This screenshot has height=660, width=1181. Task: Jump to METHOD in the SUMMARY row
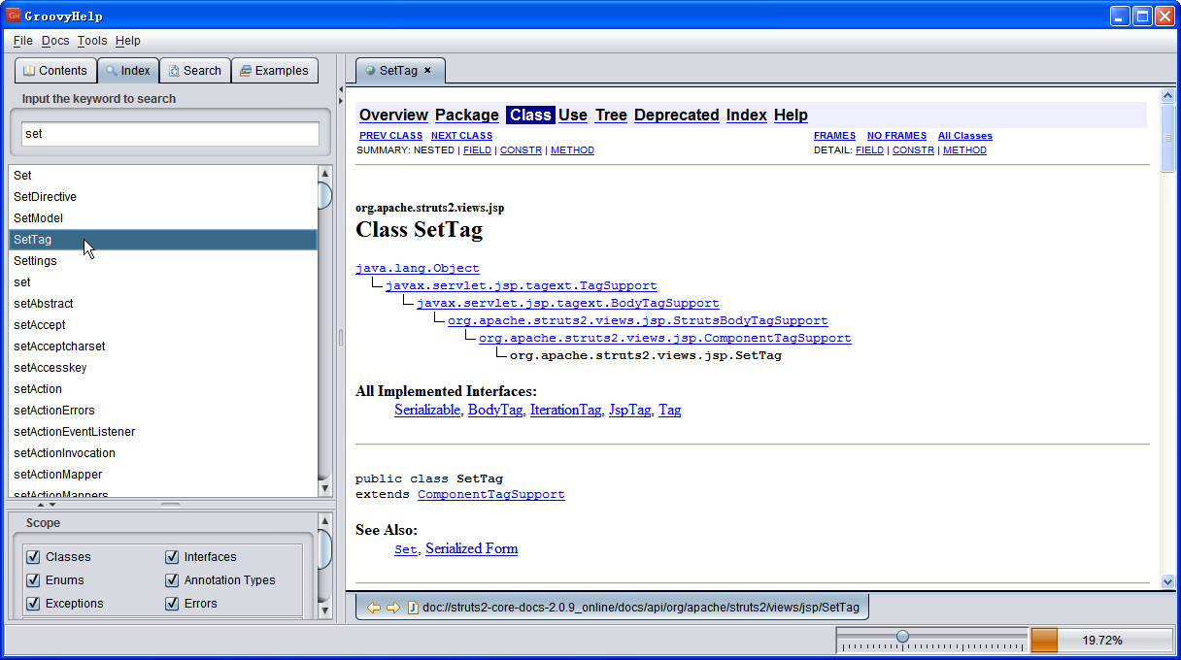[572, 150]
